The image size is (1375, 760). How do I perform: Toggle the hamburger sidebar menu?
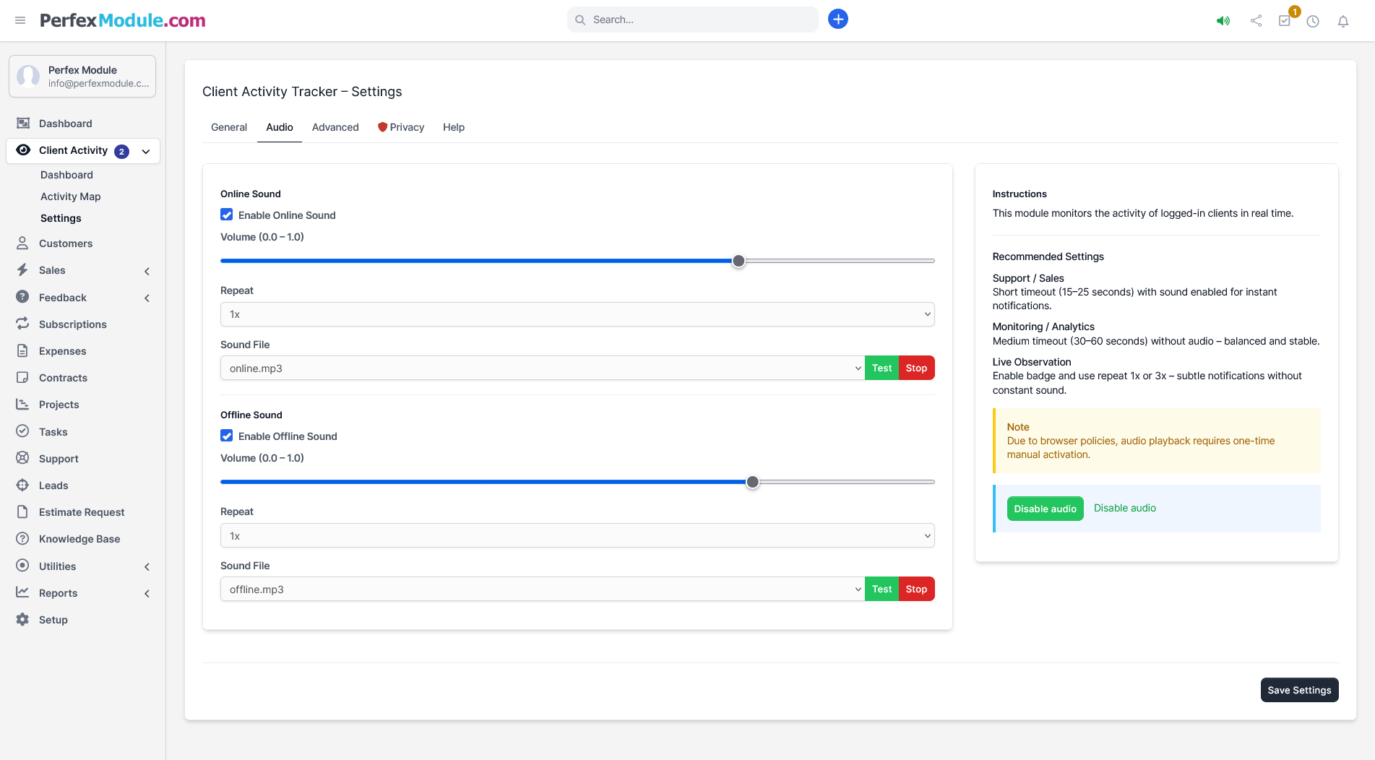[20, 20]
